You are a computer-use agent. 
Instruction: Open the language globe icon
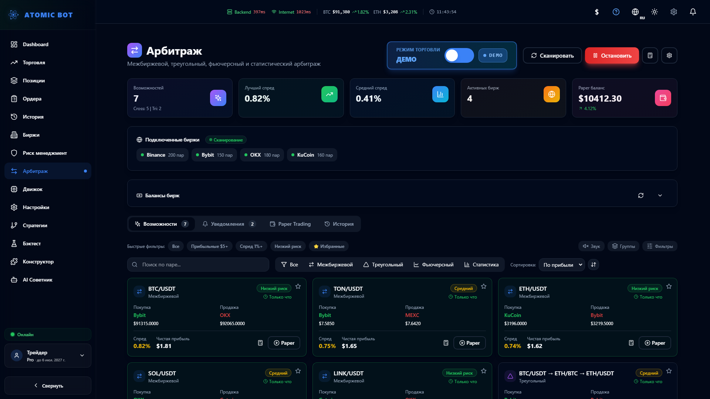[x=635, y=12]
